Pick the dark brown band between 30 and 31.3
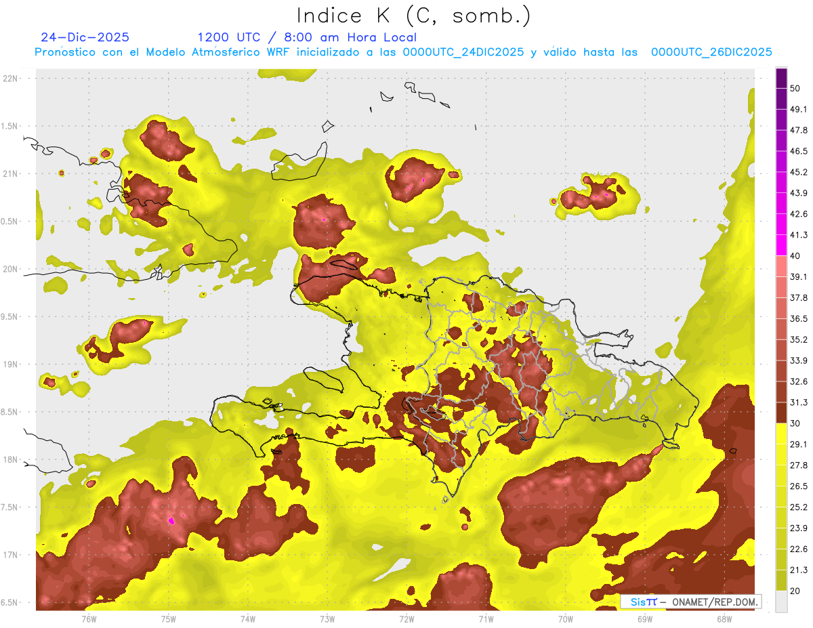813x628 pixels. tap(781, 413)
